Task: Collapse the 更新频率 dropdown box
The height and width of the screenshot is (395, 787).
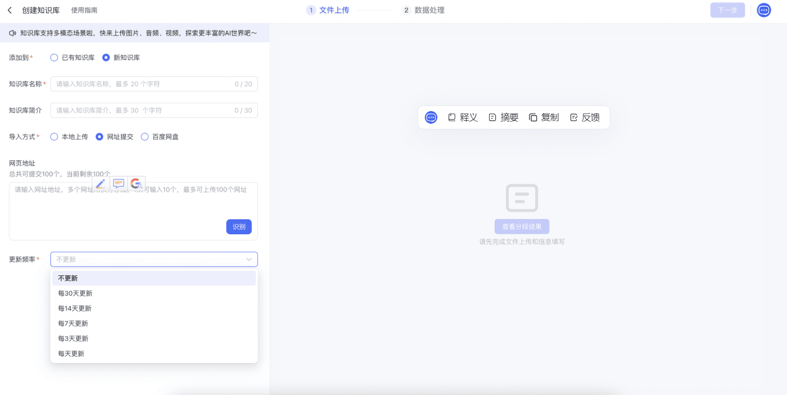Action: coord(154,259)
